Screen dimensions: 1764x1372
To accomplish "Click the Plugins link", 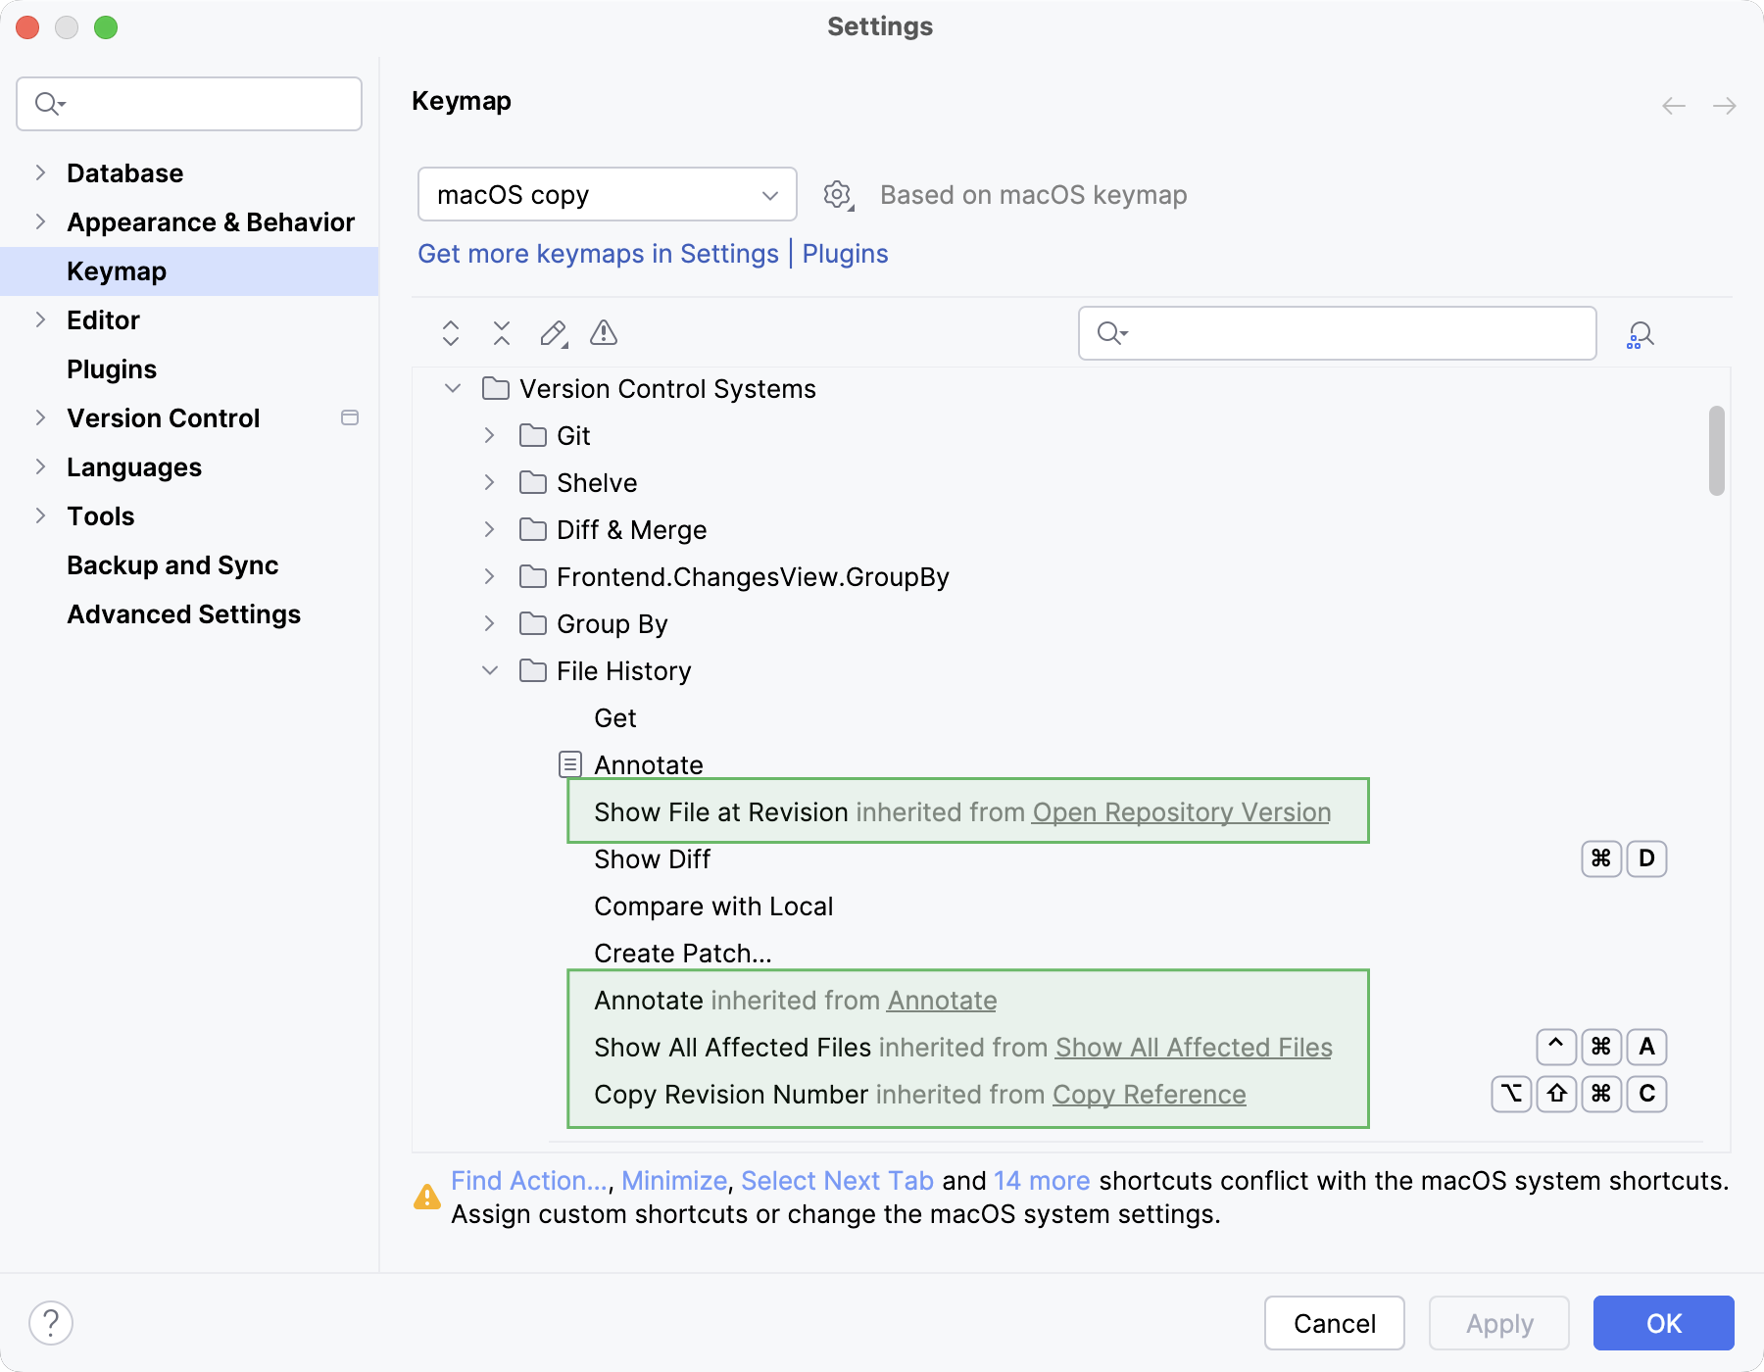I will 845,253.
